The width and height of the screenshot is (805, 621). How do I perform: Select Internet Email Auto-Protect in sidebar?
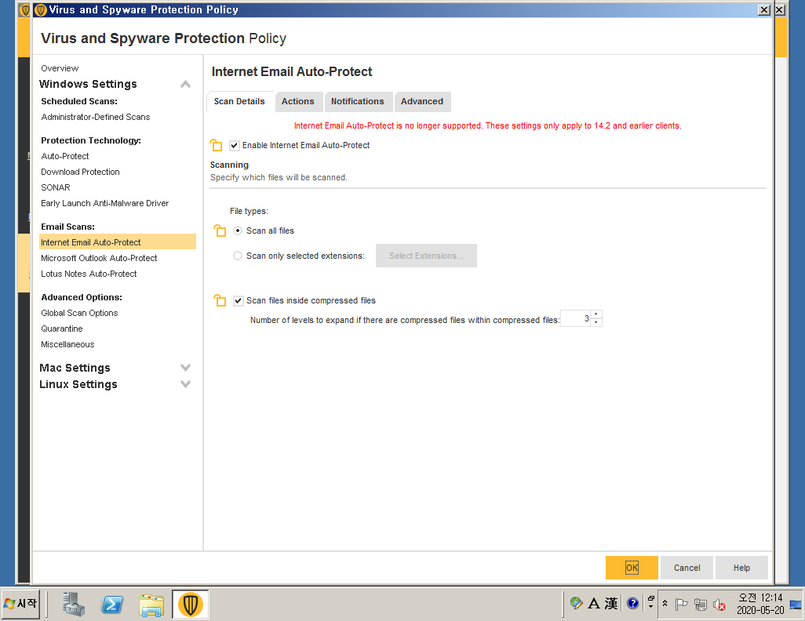pyautogui.click(x=118, y=241)
